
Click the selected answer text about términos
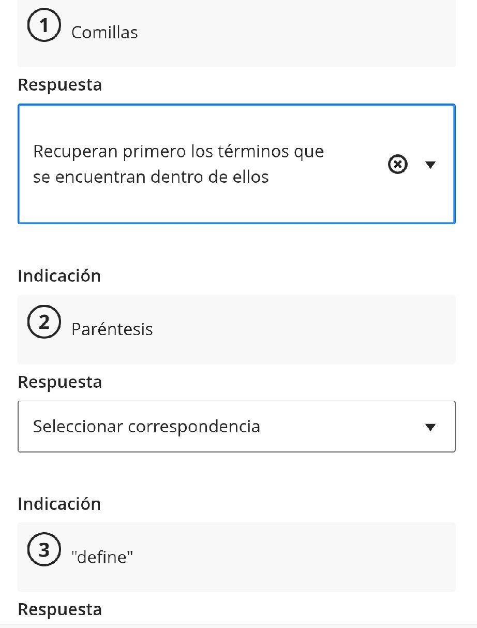pos(178,164)
